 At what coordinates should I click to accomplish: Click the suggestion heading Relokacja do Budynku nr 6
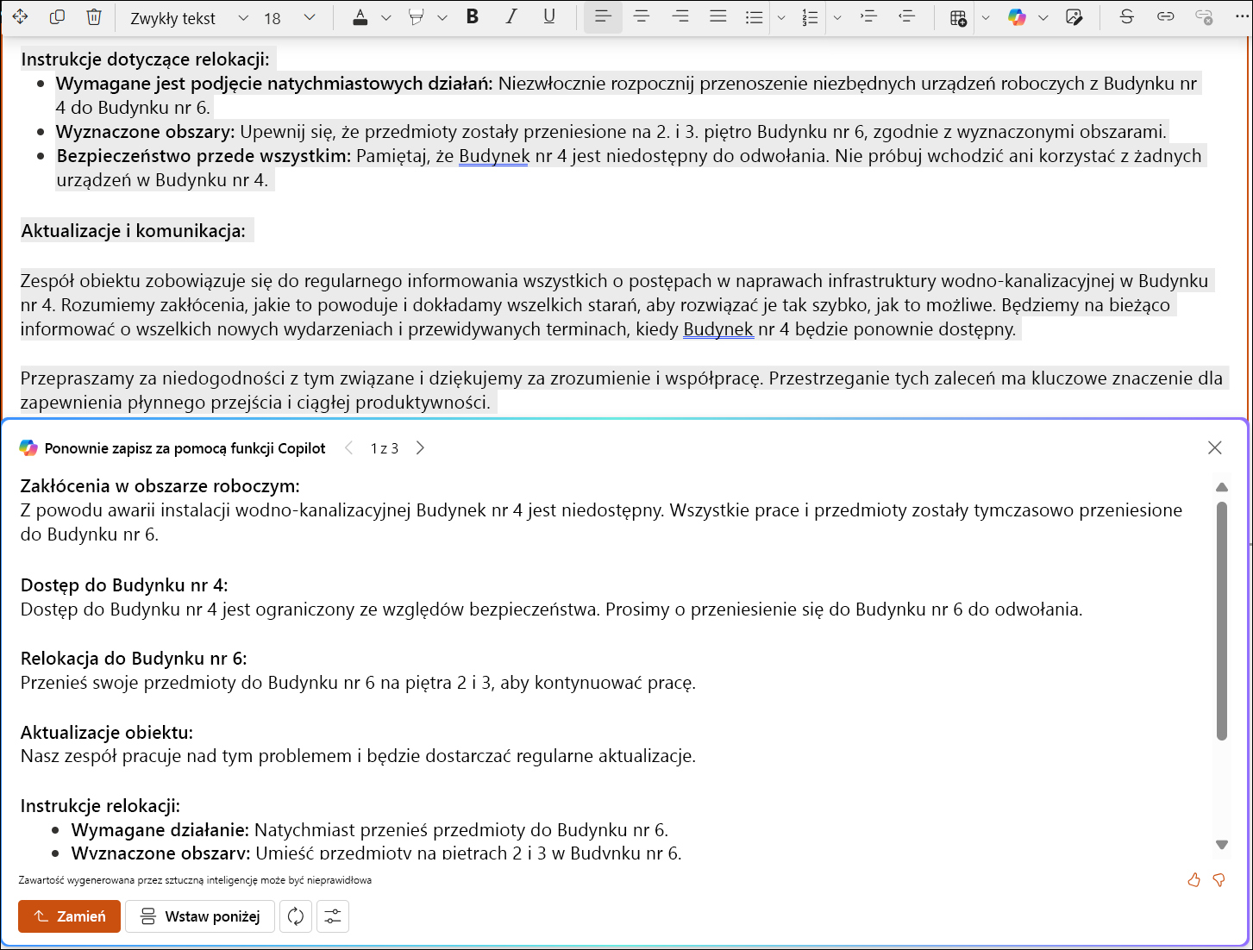click(134, 658)
